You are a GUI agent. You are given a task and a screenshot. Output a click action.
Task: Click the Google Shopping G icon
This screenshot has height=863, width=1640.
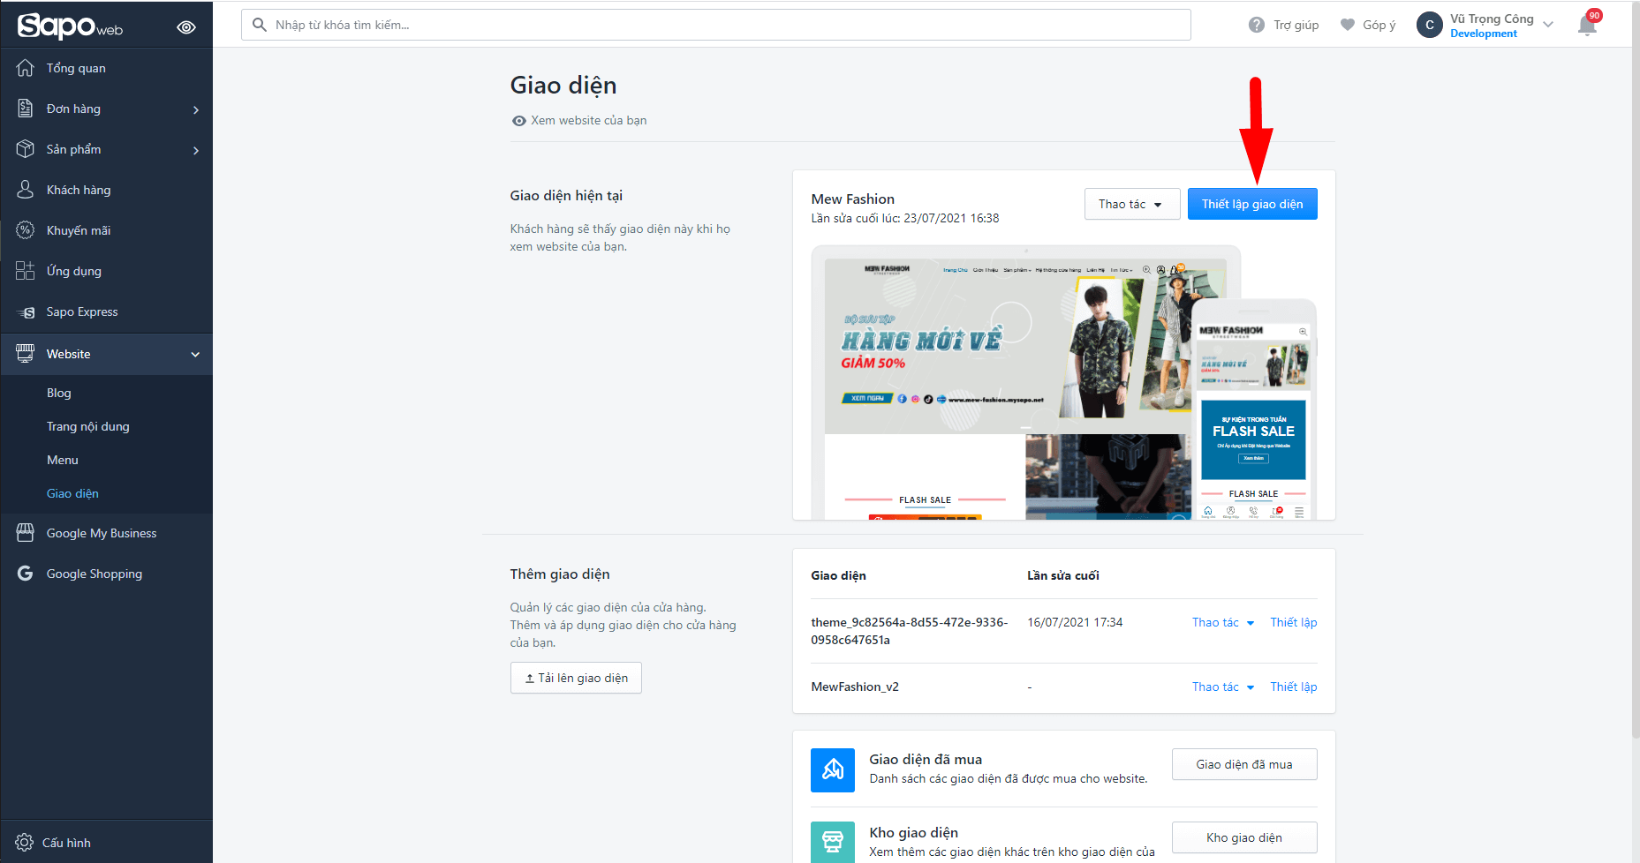pos(26,574)
